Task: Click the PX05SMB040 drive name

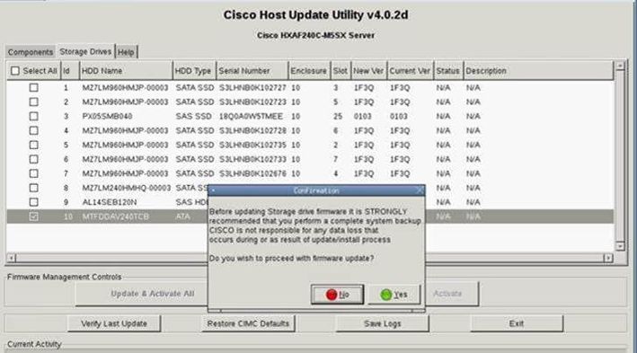Action: coord(107,116)
